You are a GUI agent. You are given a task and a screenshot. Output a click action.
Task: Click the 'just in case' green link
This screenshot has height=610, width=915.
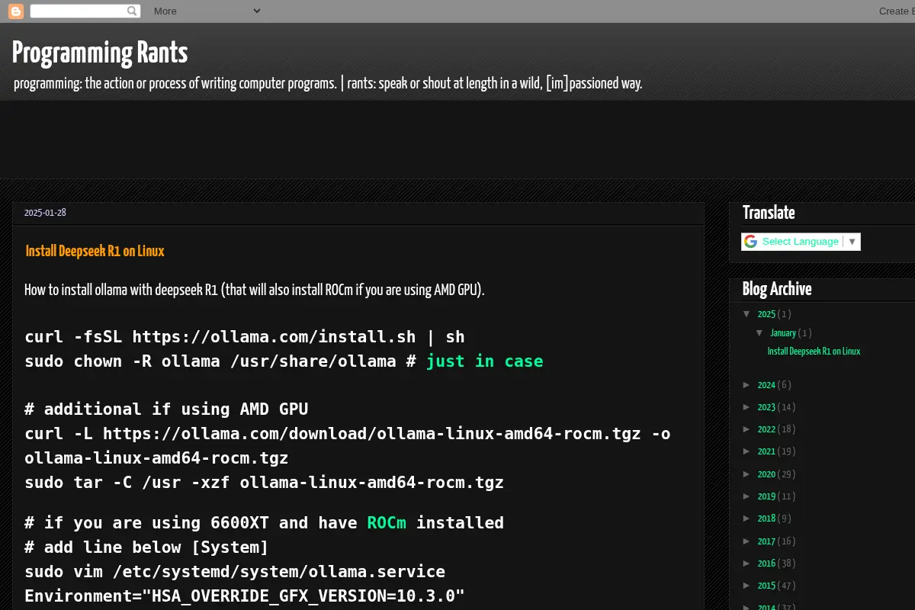pos(484,361)
